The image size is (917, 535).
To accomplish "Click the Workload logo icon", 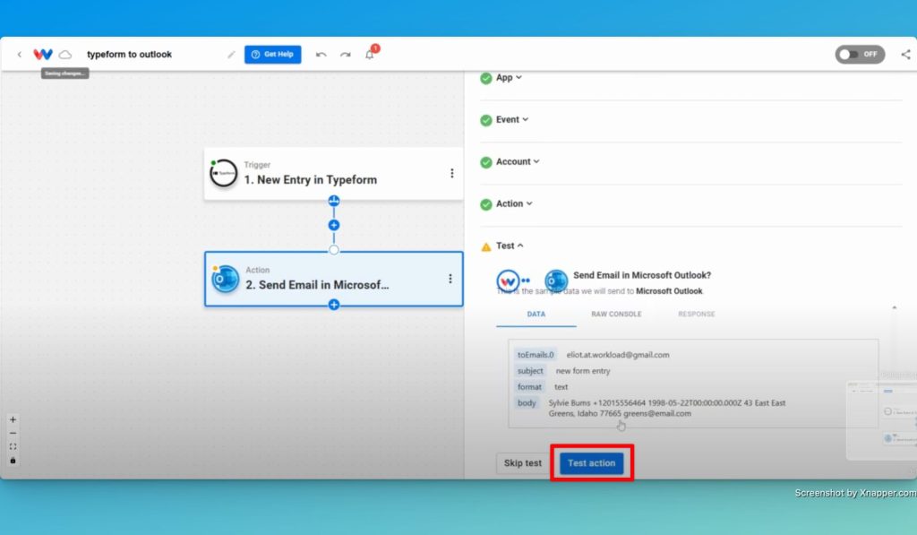I will click(43, 55).
